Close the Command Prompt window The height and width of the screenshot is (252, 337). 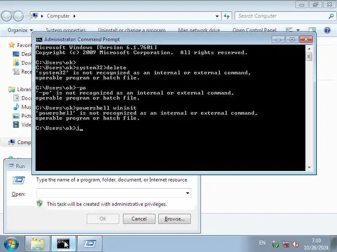(x=306, y=39)
